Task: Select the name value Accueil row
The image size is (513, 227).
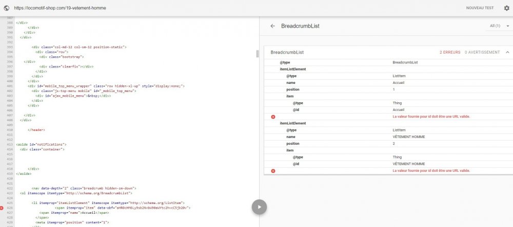Action: [x=388, y=83]
